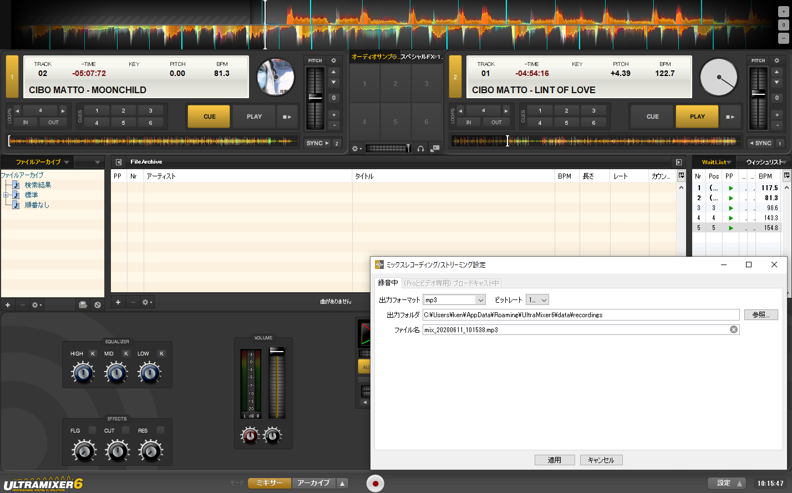Nudge deck 1 pitch up arrow
This screenshot has height=493, width=792.
click(x=333, y=72)
